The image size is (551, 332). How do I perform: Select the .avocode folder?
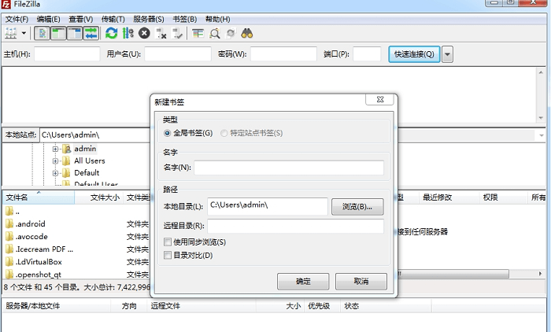pos(31,237)
